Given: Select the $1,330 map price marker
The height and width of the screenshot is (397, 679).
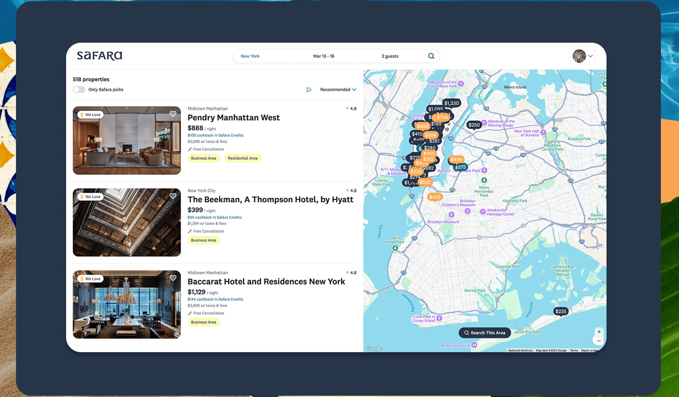Looking at the screenshot, I should pyautogui.click(x=452, y=103).
